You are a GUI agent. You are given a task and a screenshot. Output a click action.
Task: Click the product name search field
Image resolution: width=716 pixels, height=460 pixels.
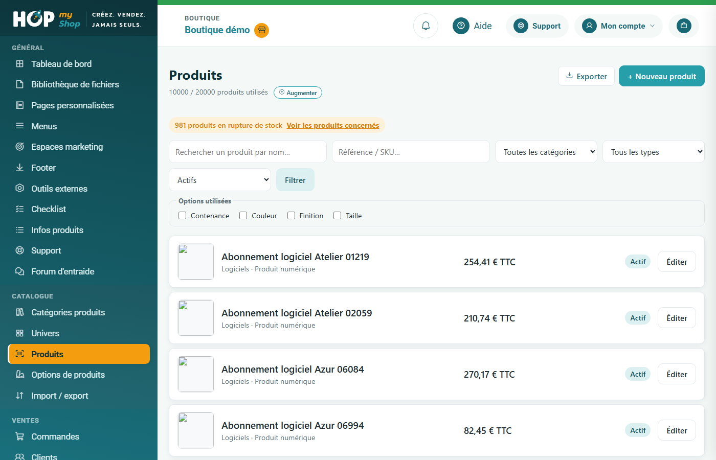[x=248, y=152]
